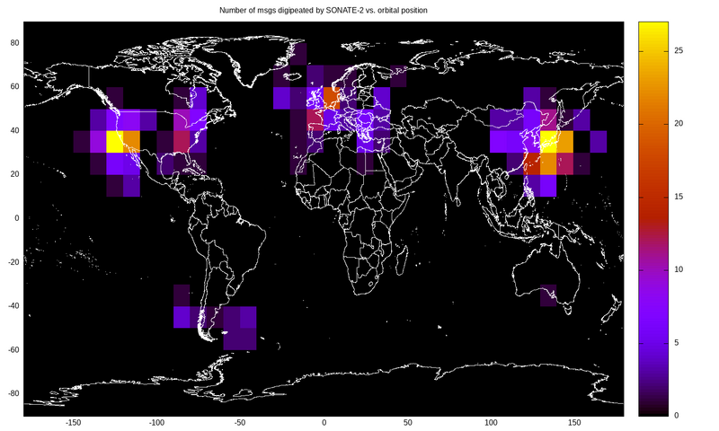The height and width of the screenshot is (431, 719).
Task: Click the purple cell near southeastern Australia
Action: click(548, 295)
